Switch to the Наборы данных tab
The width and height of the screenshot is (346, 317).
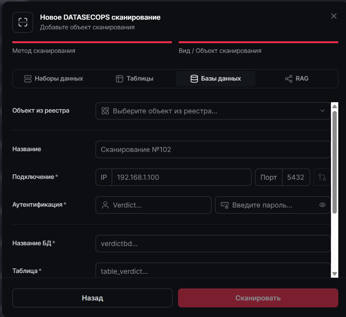[x=54, y=79]
